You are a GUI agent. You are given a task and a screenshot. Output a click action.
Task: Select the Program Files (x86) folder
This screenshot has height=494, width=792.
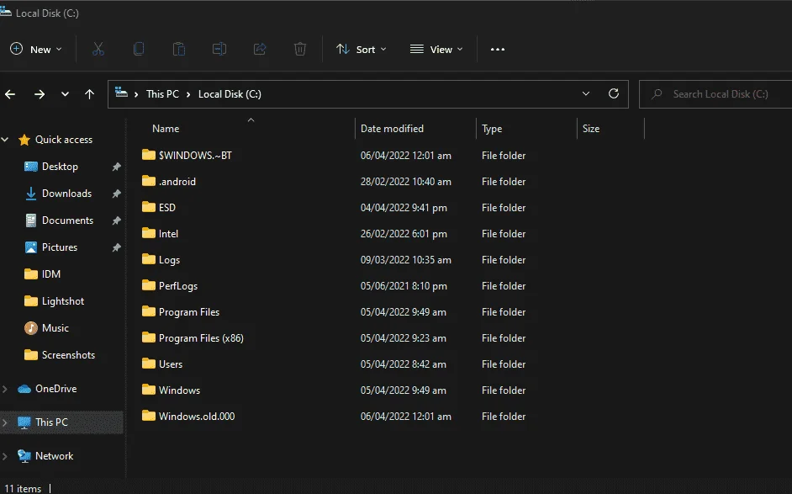201,338
